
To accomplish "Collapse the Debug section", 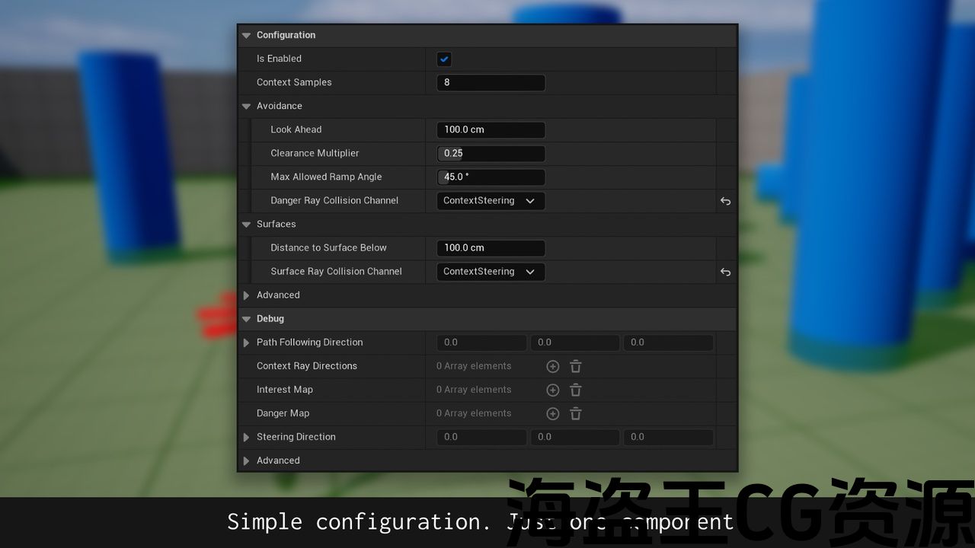I will [246, 319].
